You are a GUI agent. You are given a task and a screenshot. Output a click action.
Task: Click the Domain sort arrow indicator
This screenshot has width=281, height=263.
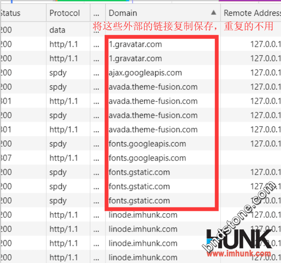coord(213,13)
